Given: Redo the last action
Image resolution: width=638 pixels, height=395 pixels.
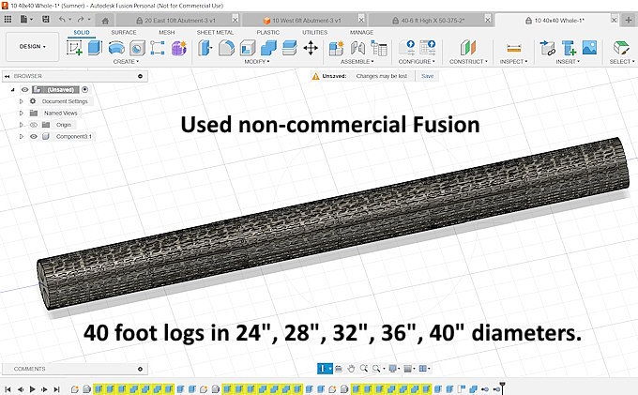Looking at the screenshot, I should (80, 19).
